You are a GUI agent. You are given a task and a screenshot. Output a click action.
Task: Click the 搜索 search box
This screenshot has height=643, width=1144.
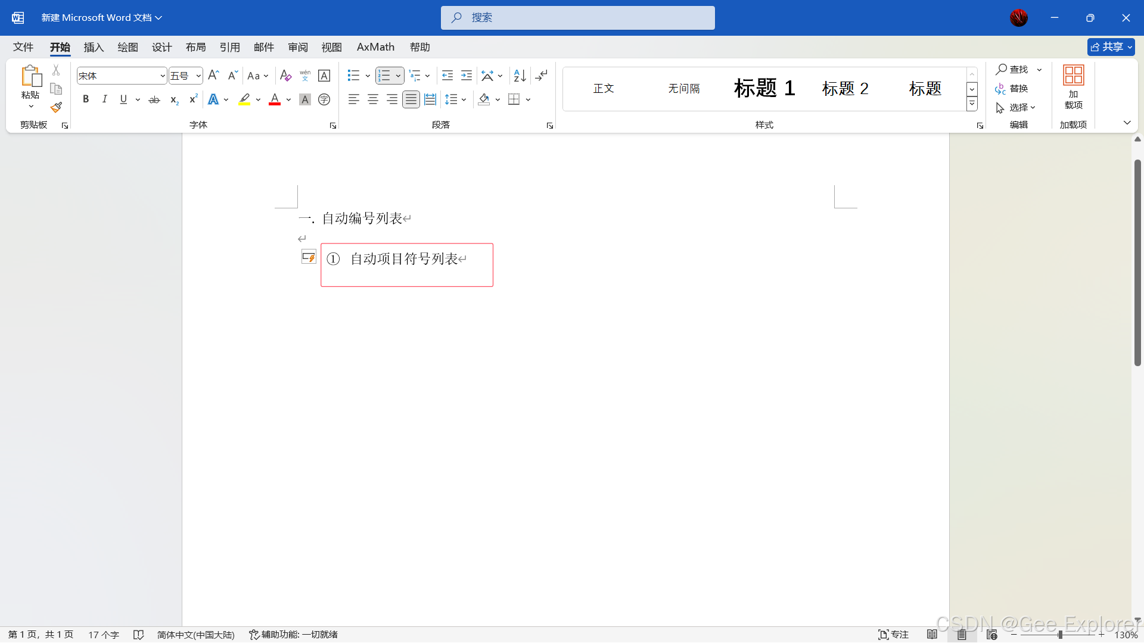click(577, 18)
